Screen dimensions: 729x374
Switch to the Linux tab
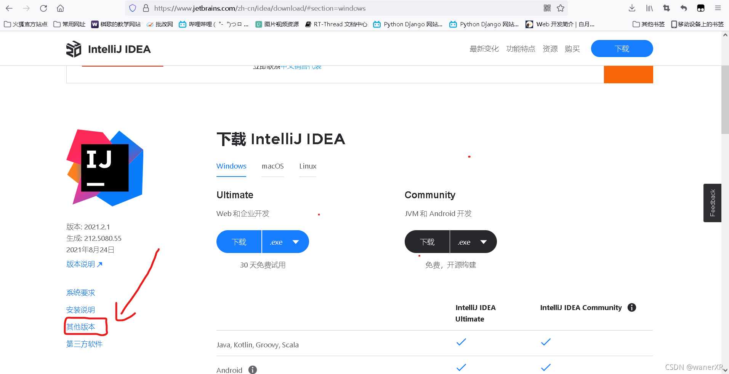308,166
